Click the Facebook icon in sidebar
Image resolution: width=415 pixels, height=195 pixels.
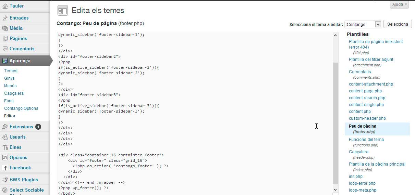tap(5, 168)
